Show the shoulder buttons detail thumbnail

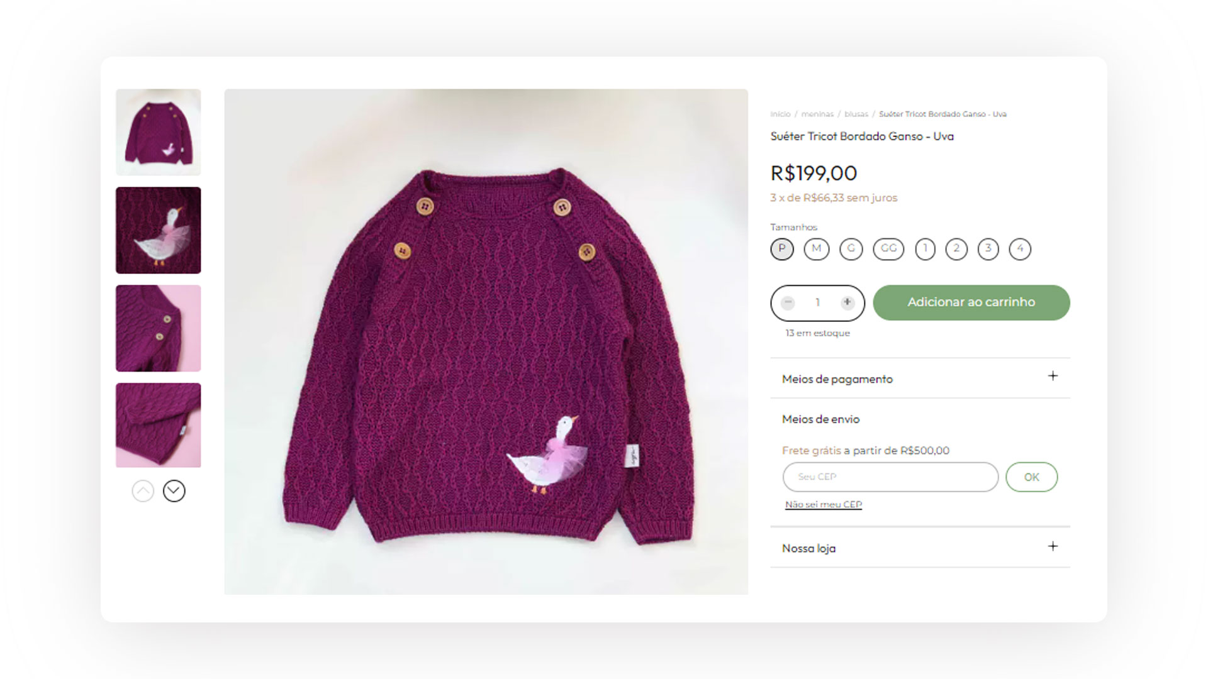pos(159,328)
